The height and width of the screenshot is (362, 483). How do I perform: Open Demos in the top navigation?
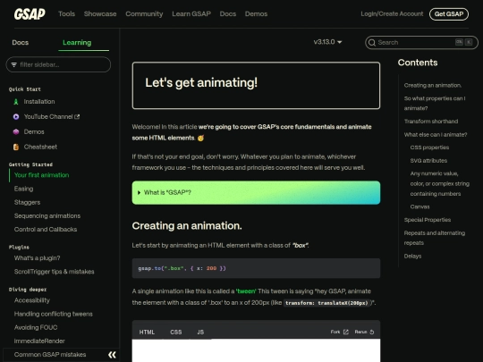(x=256, y=13)
